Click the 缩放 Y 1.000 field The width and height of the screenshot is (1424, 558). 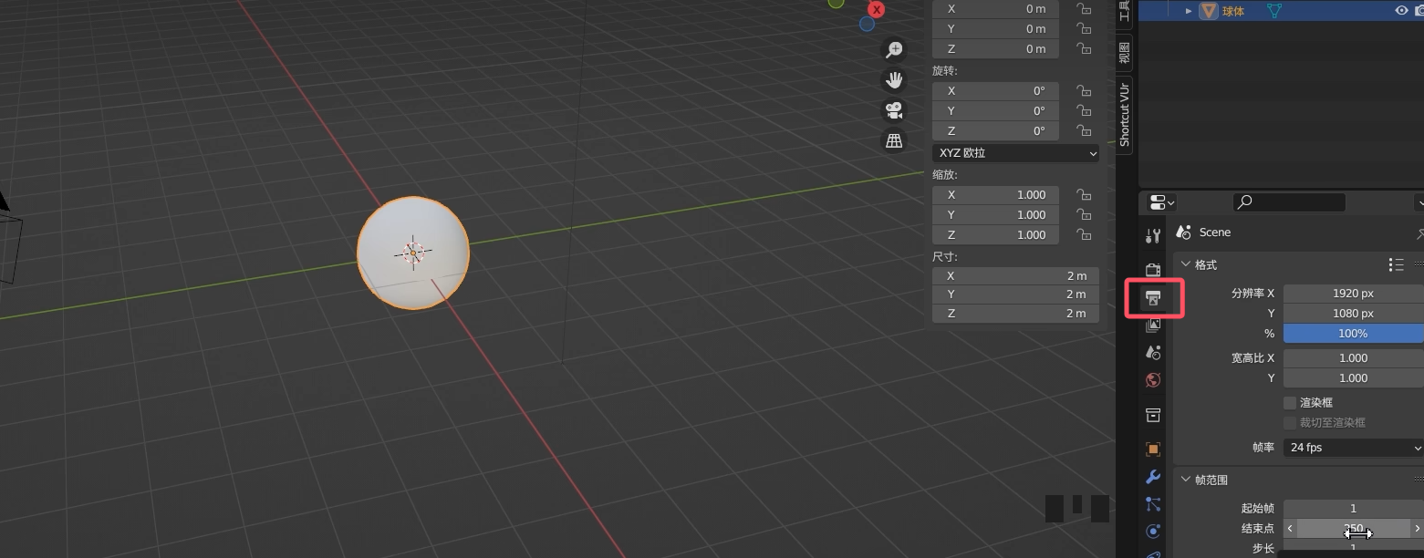coord(995,215)
